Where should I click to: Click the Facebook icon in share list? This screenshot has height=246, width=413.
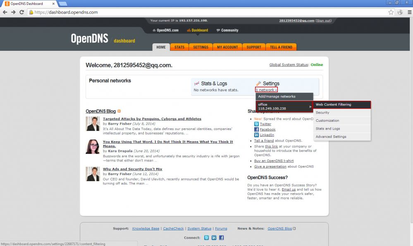click(x=256, y=130)
